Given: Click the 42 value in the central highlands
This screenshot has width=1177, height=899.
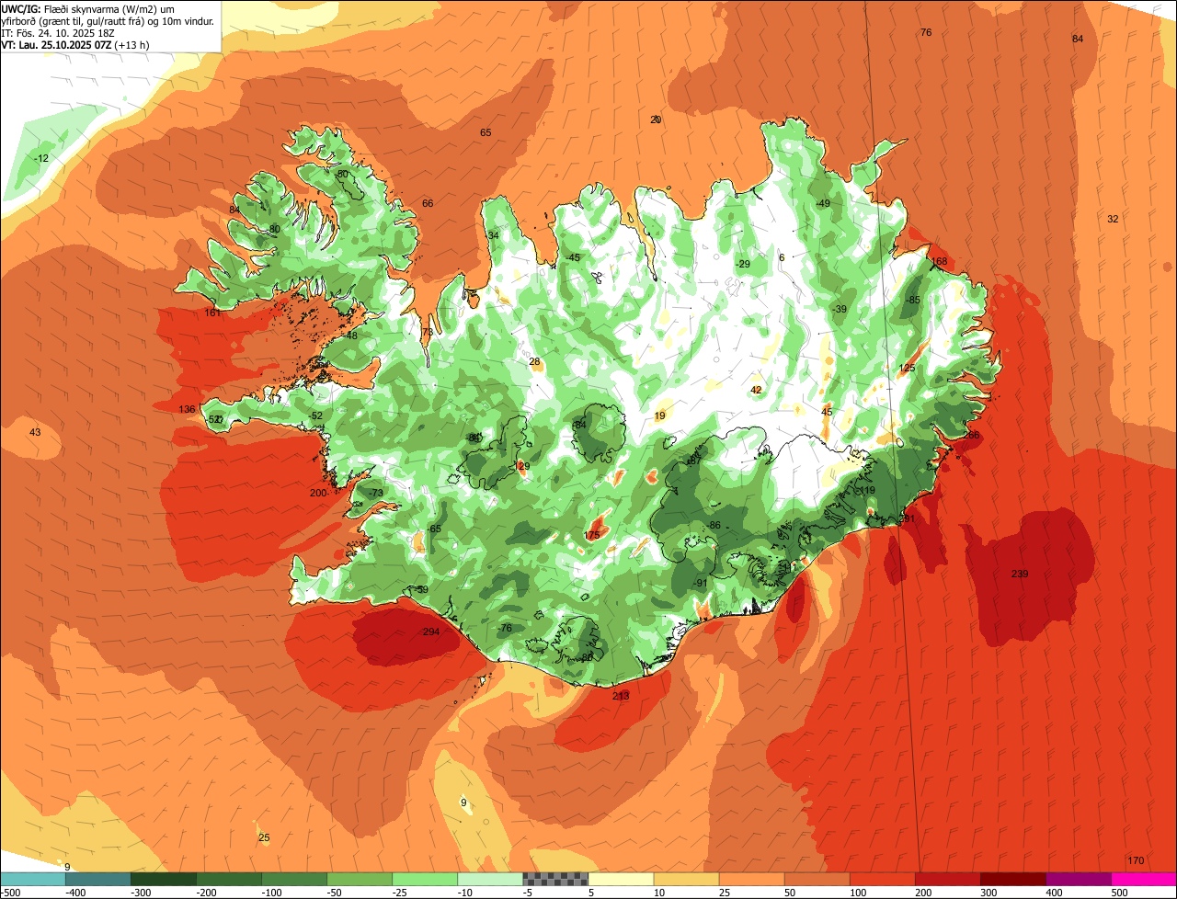Looking at the screenshot, I should 756,390.
